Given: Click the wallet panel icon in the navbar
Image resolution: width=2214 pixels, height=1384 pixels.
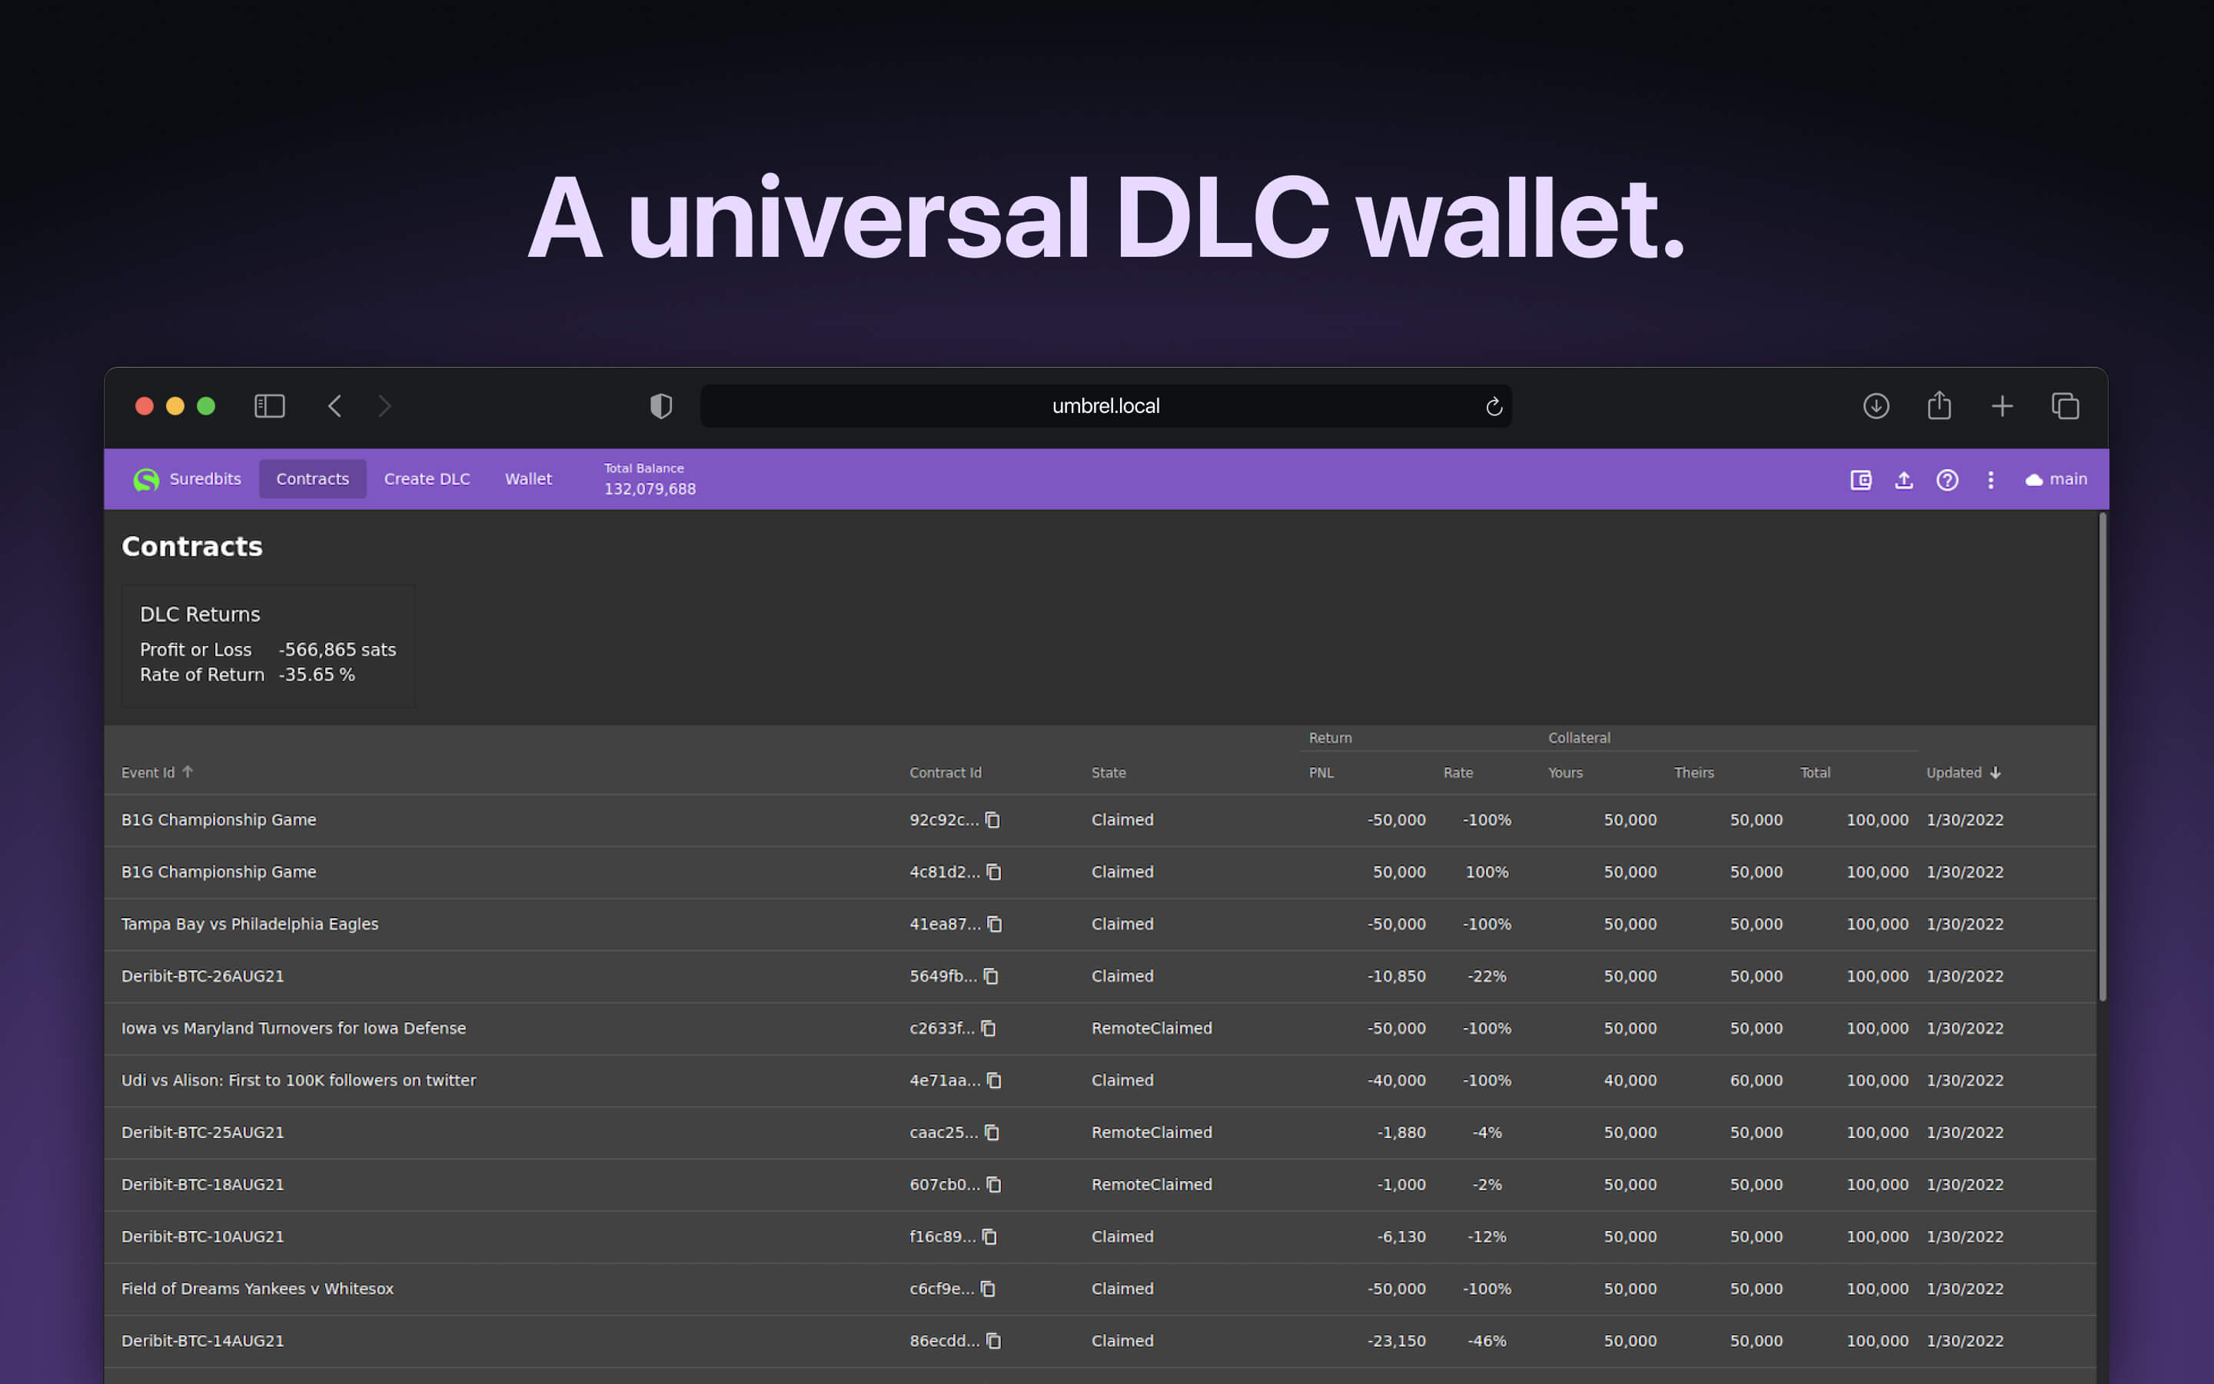Looking at the screenshot, I should coord(1860,479).
